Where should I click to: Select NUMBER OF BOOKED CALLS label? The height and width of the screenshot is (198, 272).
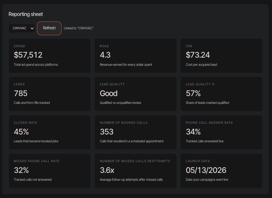point(123,122)
